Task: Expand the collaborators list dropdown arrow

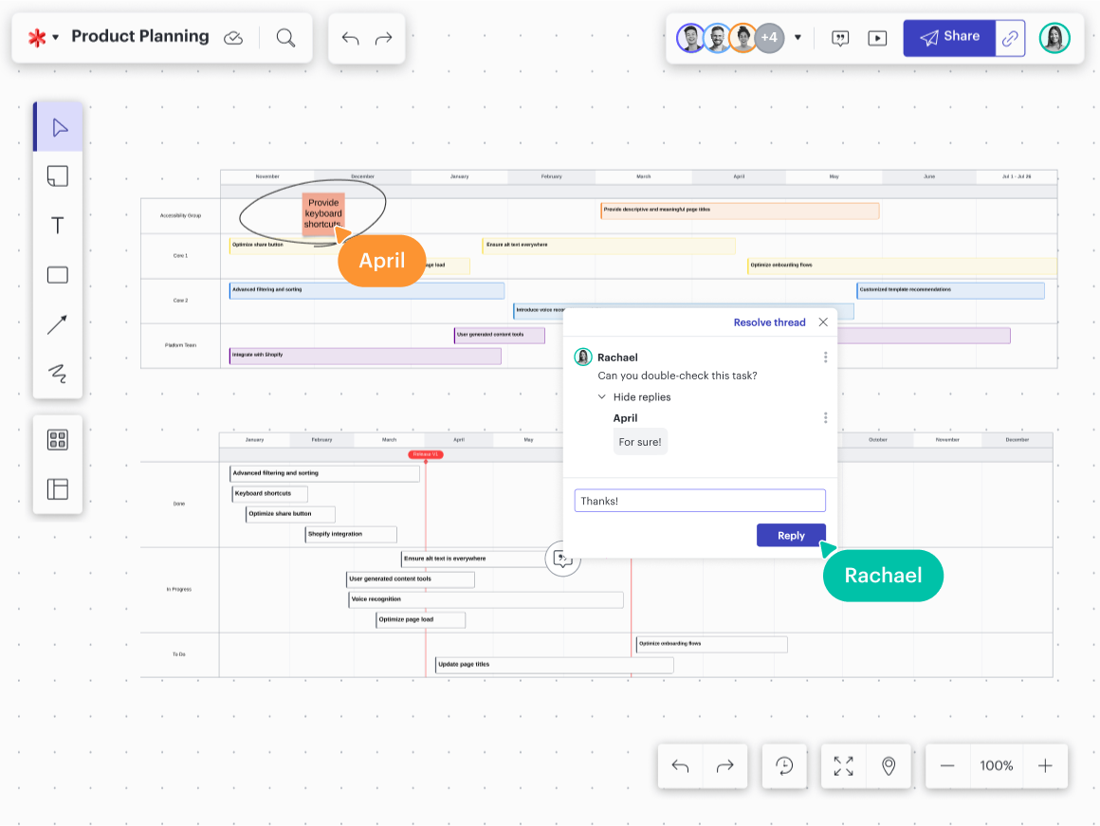Action: coord(797,38)
